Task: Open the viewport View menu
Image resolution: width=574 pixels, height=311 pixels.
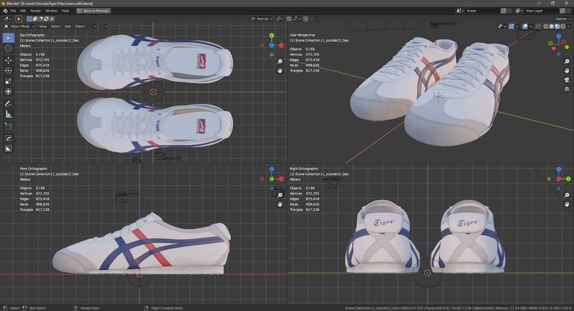Action: click(x=43, y=27)
